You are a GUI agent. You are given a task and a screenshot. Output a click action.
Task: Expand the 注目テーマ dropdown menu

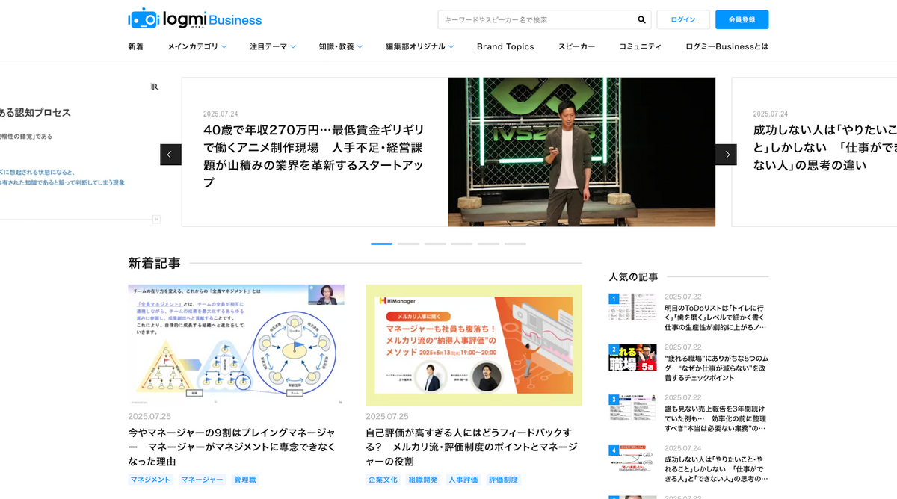coord(272,46)
